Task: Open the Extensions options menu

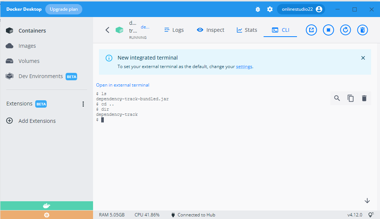Action: [x=83, y=104]
